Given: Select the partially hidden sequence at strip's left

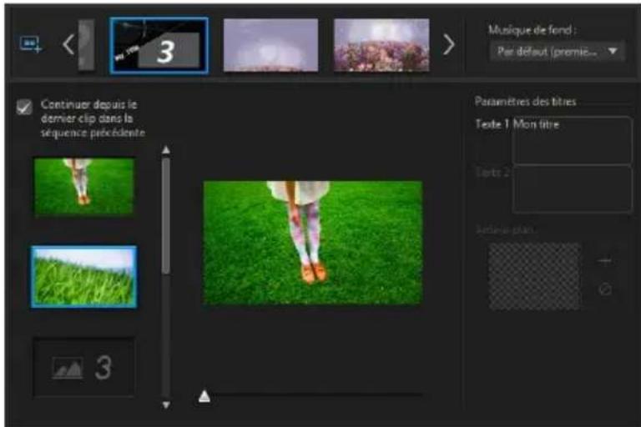Looking at the screenshot, I should click(86, 45).
